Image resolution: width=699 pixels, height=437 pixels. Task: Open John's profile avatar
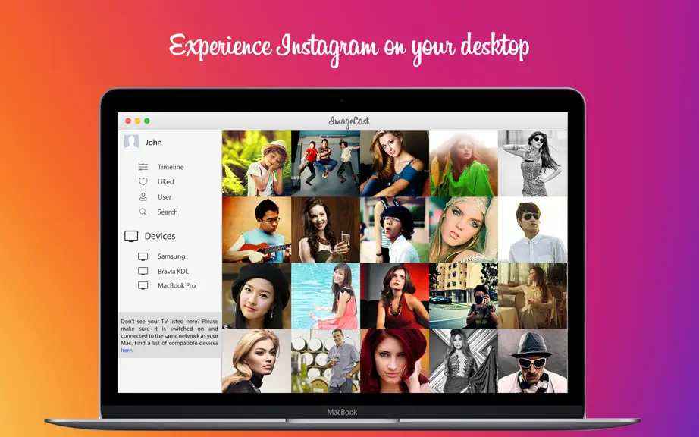pyautogui.click(x=131, y=142)
